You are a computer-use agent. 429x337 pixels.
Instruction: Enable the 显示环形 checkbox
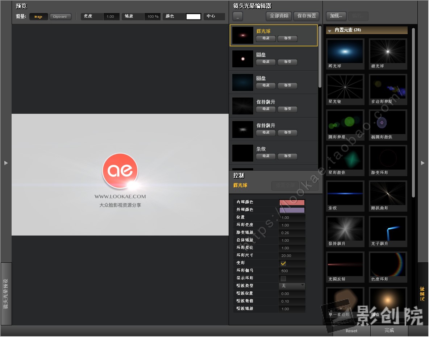283,279
